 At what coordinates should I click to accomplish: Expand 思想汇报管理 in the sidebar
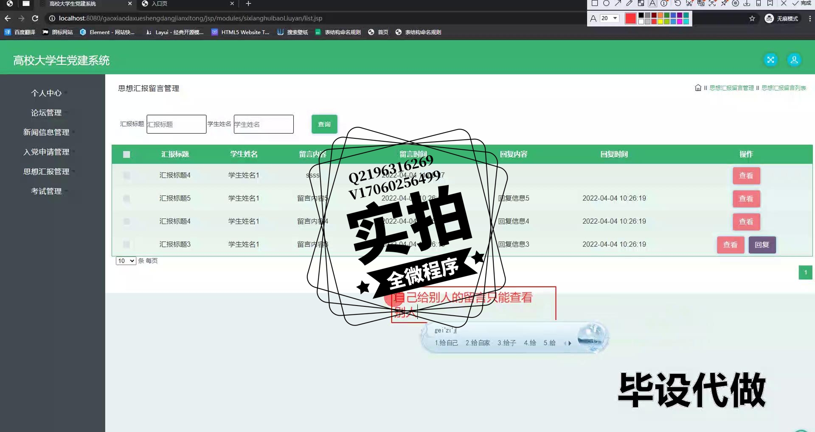(46, 171)
